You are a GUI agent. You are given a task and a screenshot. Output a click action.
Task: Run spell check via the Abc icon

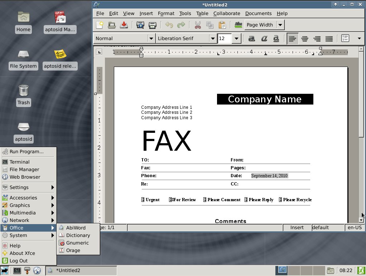[238, 25]
